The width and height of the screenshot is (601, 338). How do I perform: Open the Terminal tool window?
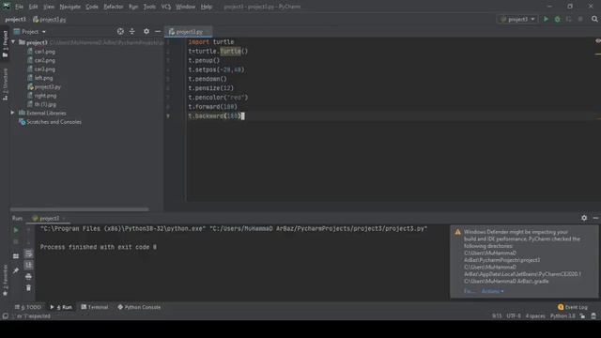tap(95, 307)
